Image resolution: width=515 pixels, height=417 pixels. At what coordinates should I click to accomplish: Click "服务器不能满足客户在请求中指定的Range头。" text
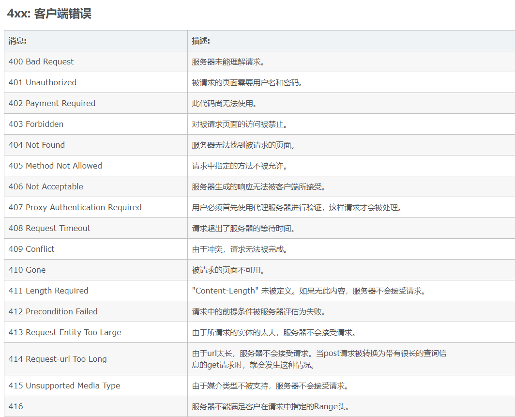pos(271,407)
